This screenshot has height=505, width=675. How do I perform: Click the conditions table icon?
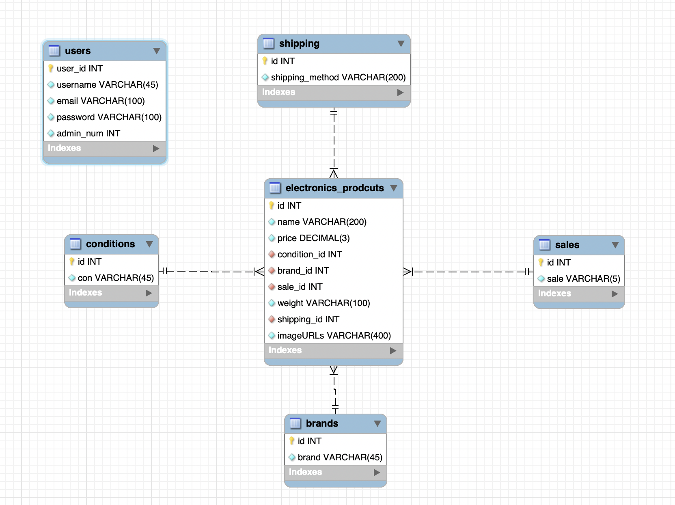coord(75,244)
